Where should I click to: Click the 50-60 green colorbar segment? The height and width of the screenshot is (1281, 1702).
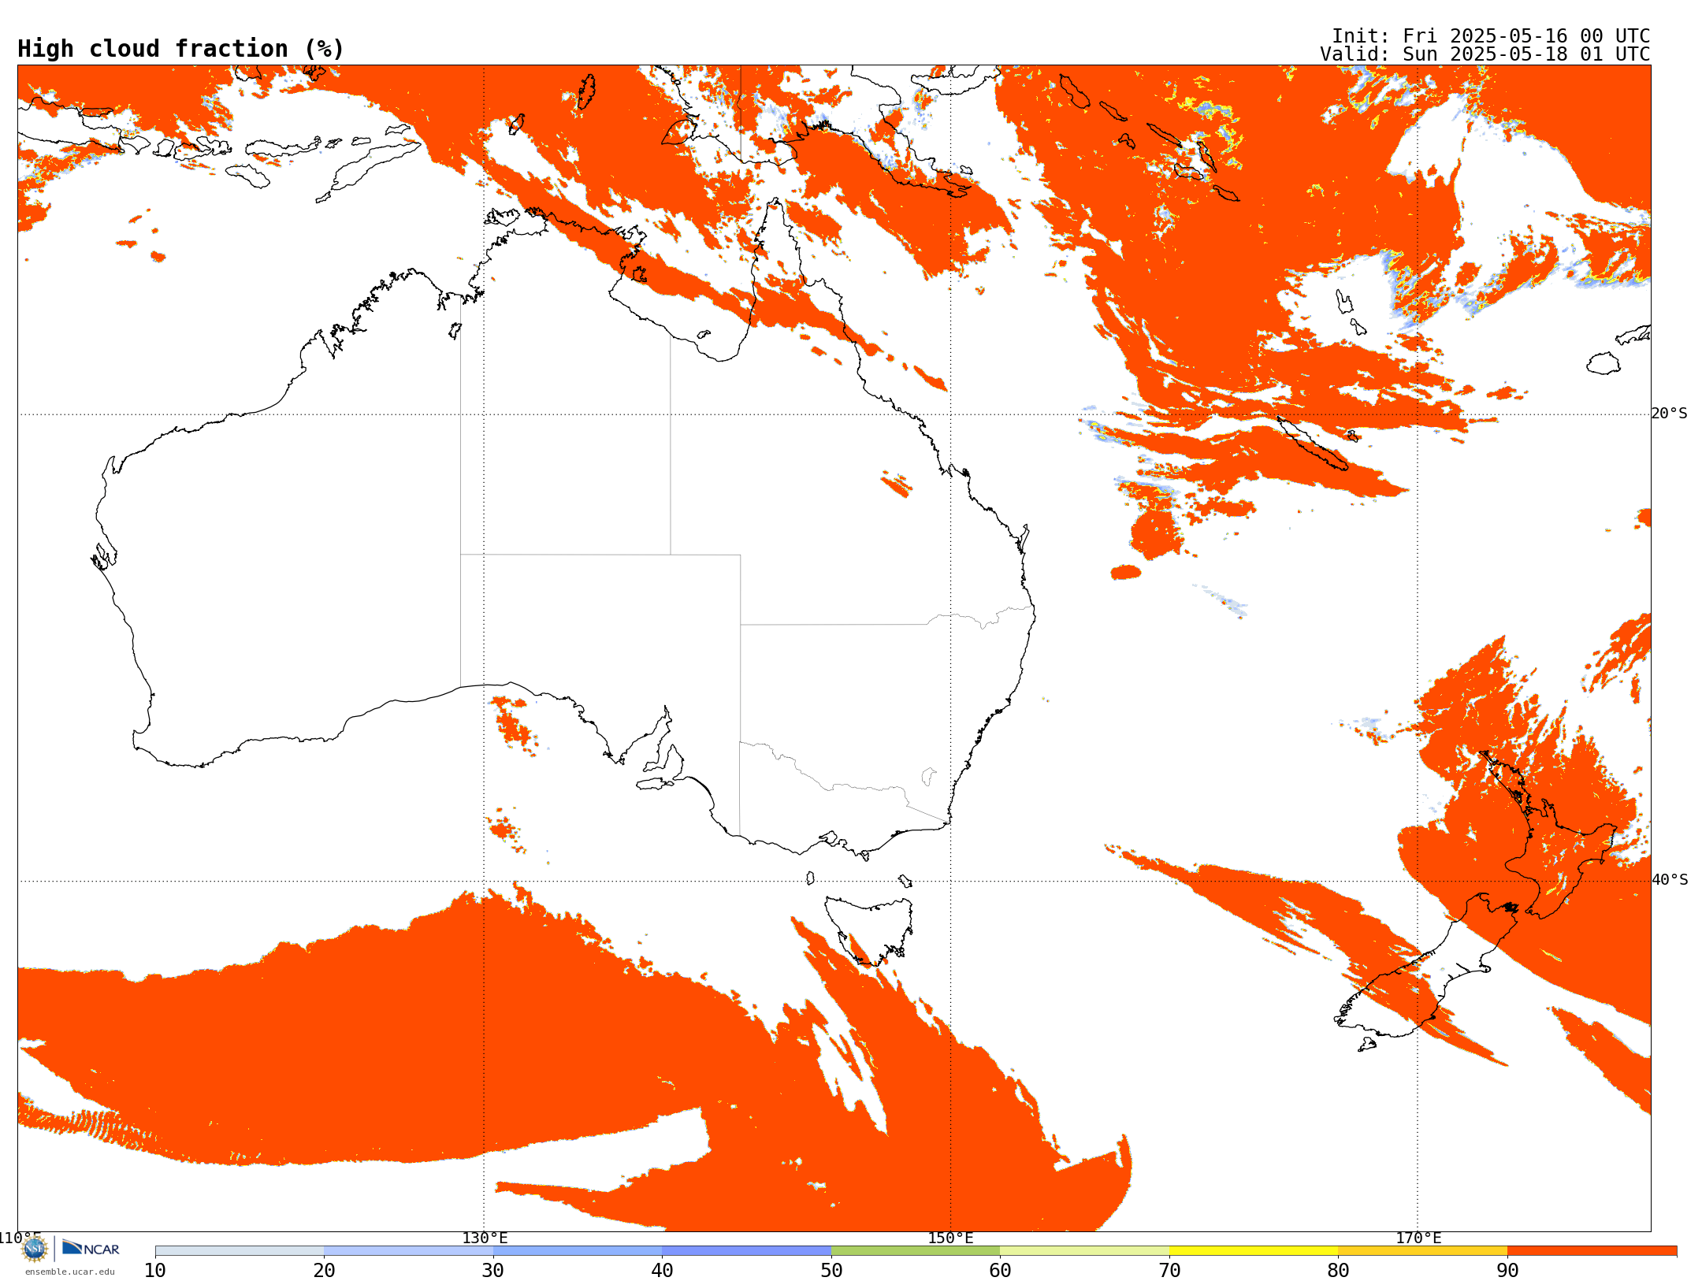pyautogui.click(x=916, y=1251)
